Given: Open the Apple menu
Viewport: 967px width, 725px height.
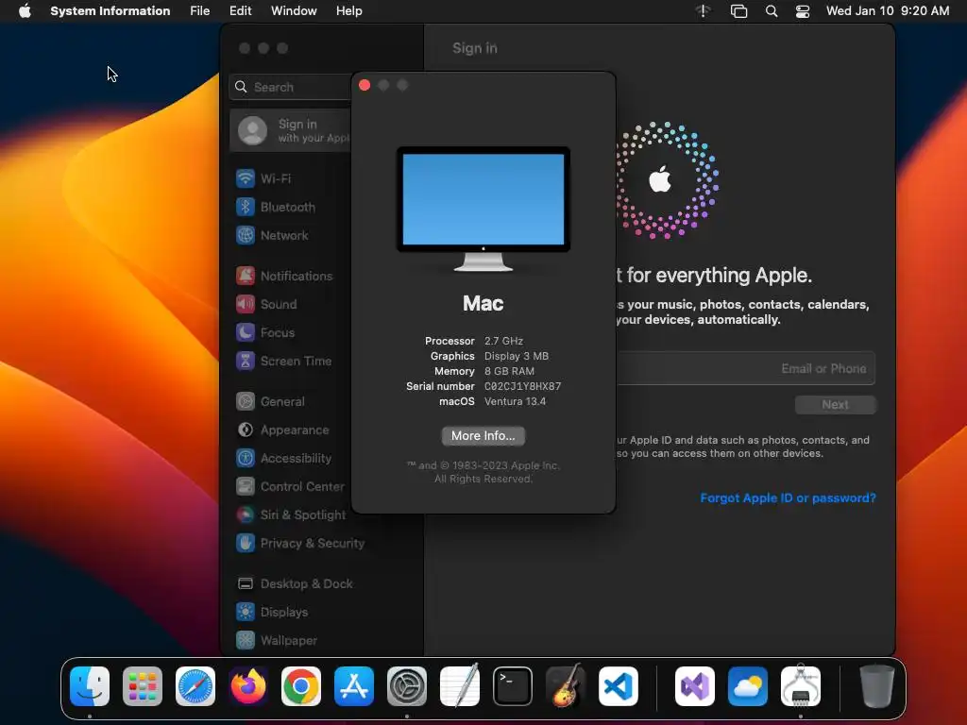Looking at the screenshot, I should 25,11.
